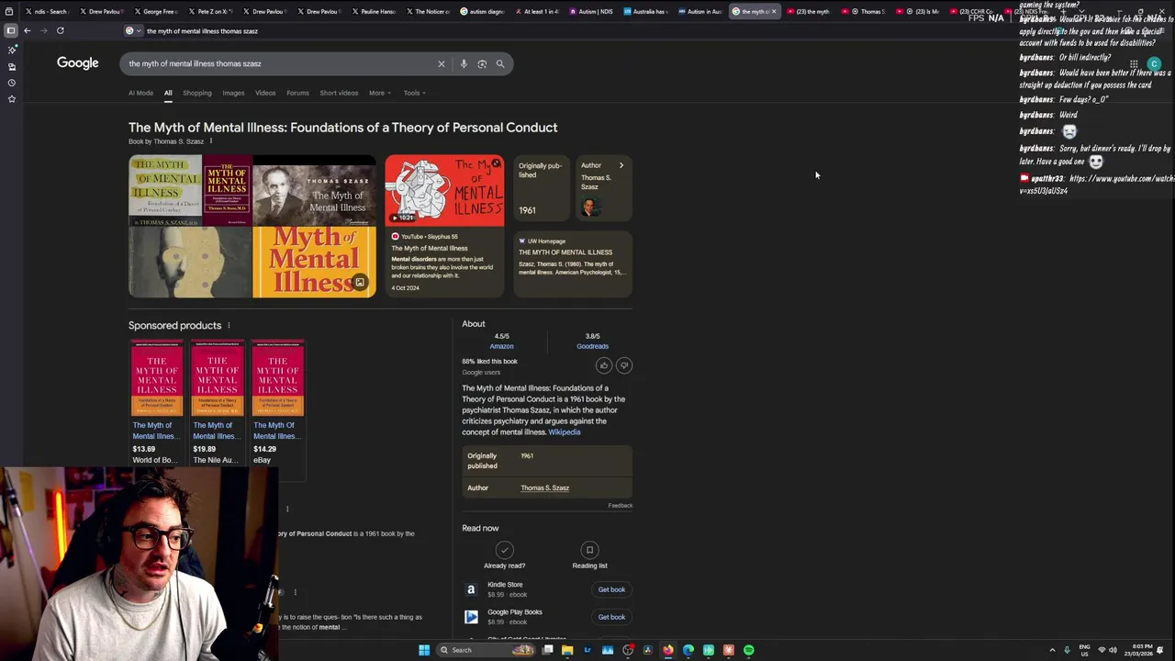Open the image gallery icon on book cover
Image resolution: width=1175 pixels, height=661 pixels.
coord(360,283)
